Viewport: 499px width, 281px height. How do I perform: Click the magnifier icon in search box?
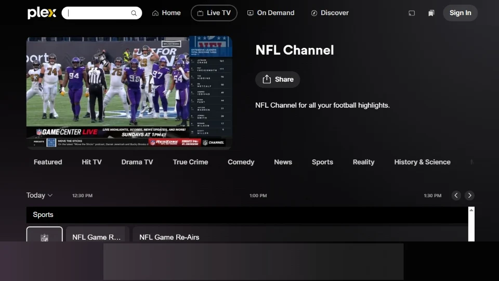point(134,13)
